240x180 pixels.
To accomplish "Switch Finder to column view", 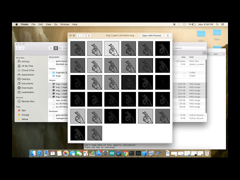I will [60, 48].
